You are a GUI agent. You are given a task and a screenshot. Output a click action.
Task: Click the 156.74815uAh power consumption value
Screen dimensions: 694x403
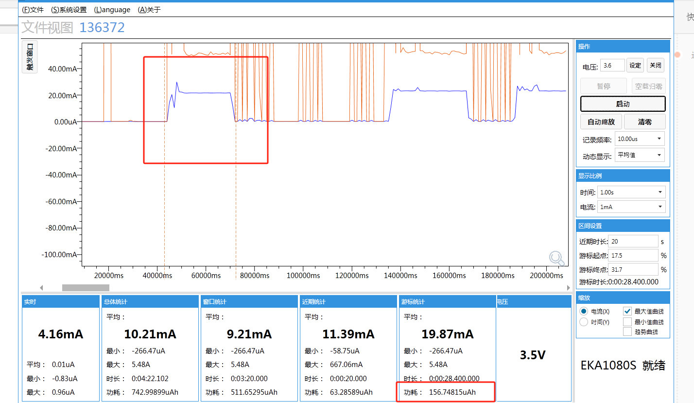coord(452,392)
